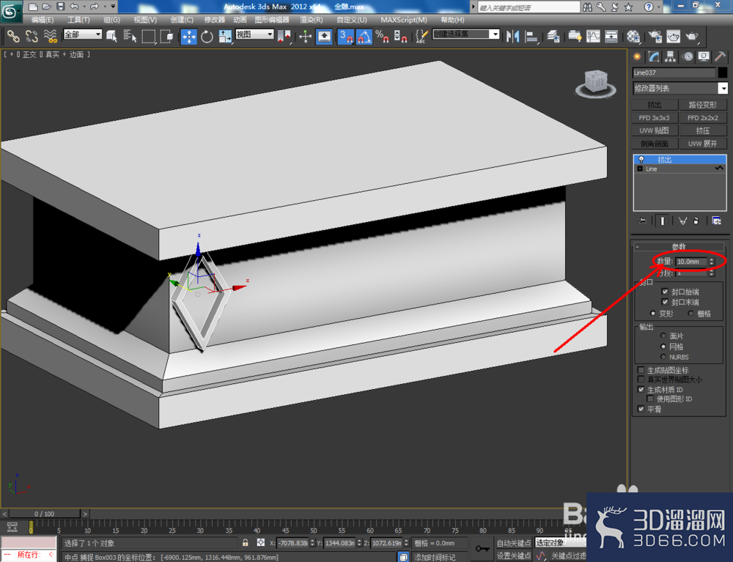Image resolution: width=733 pixels, height=562 pixels.
Task: Click the Line037 object name field
Action: pyautogui.click(x=674, y=73)
